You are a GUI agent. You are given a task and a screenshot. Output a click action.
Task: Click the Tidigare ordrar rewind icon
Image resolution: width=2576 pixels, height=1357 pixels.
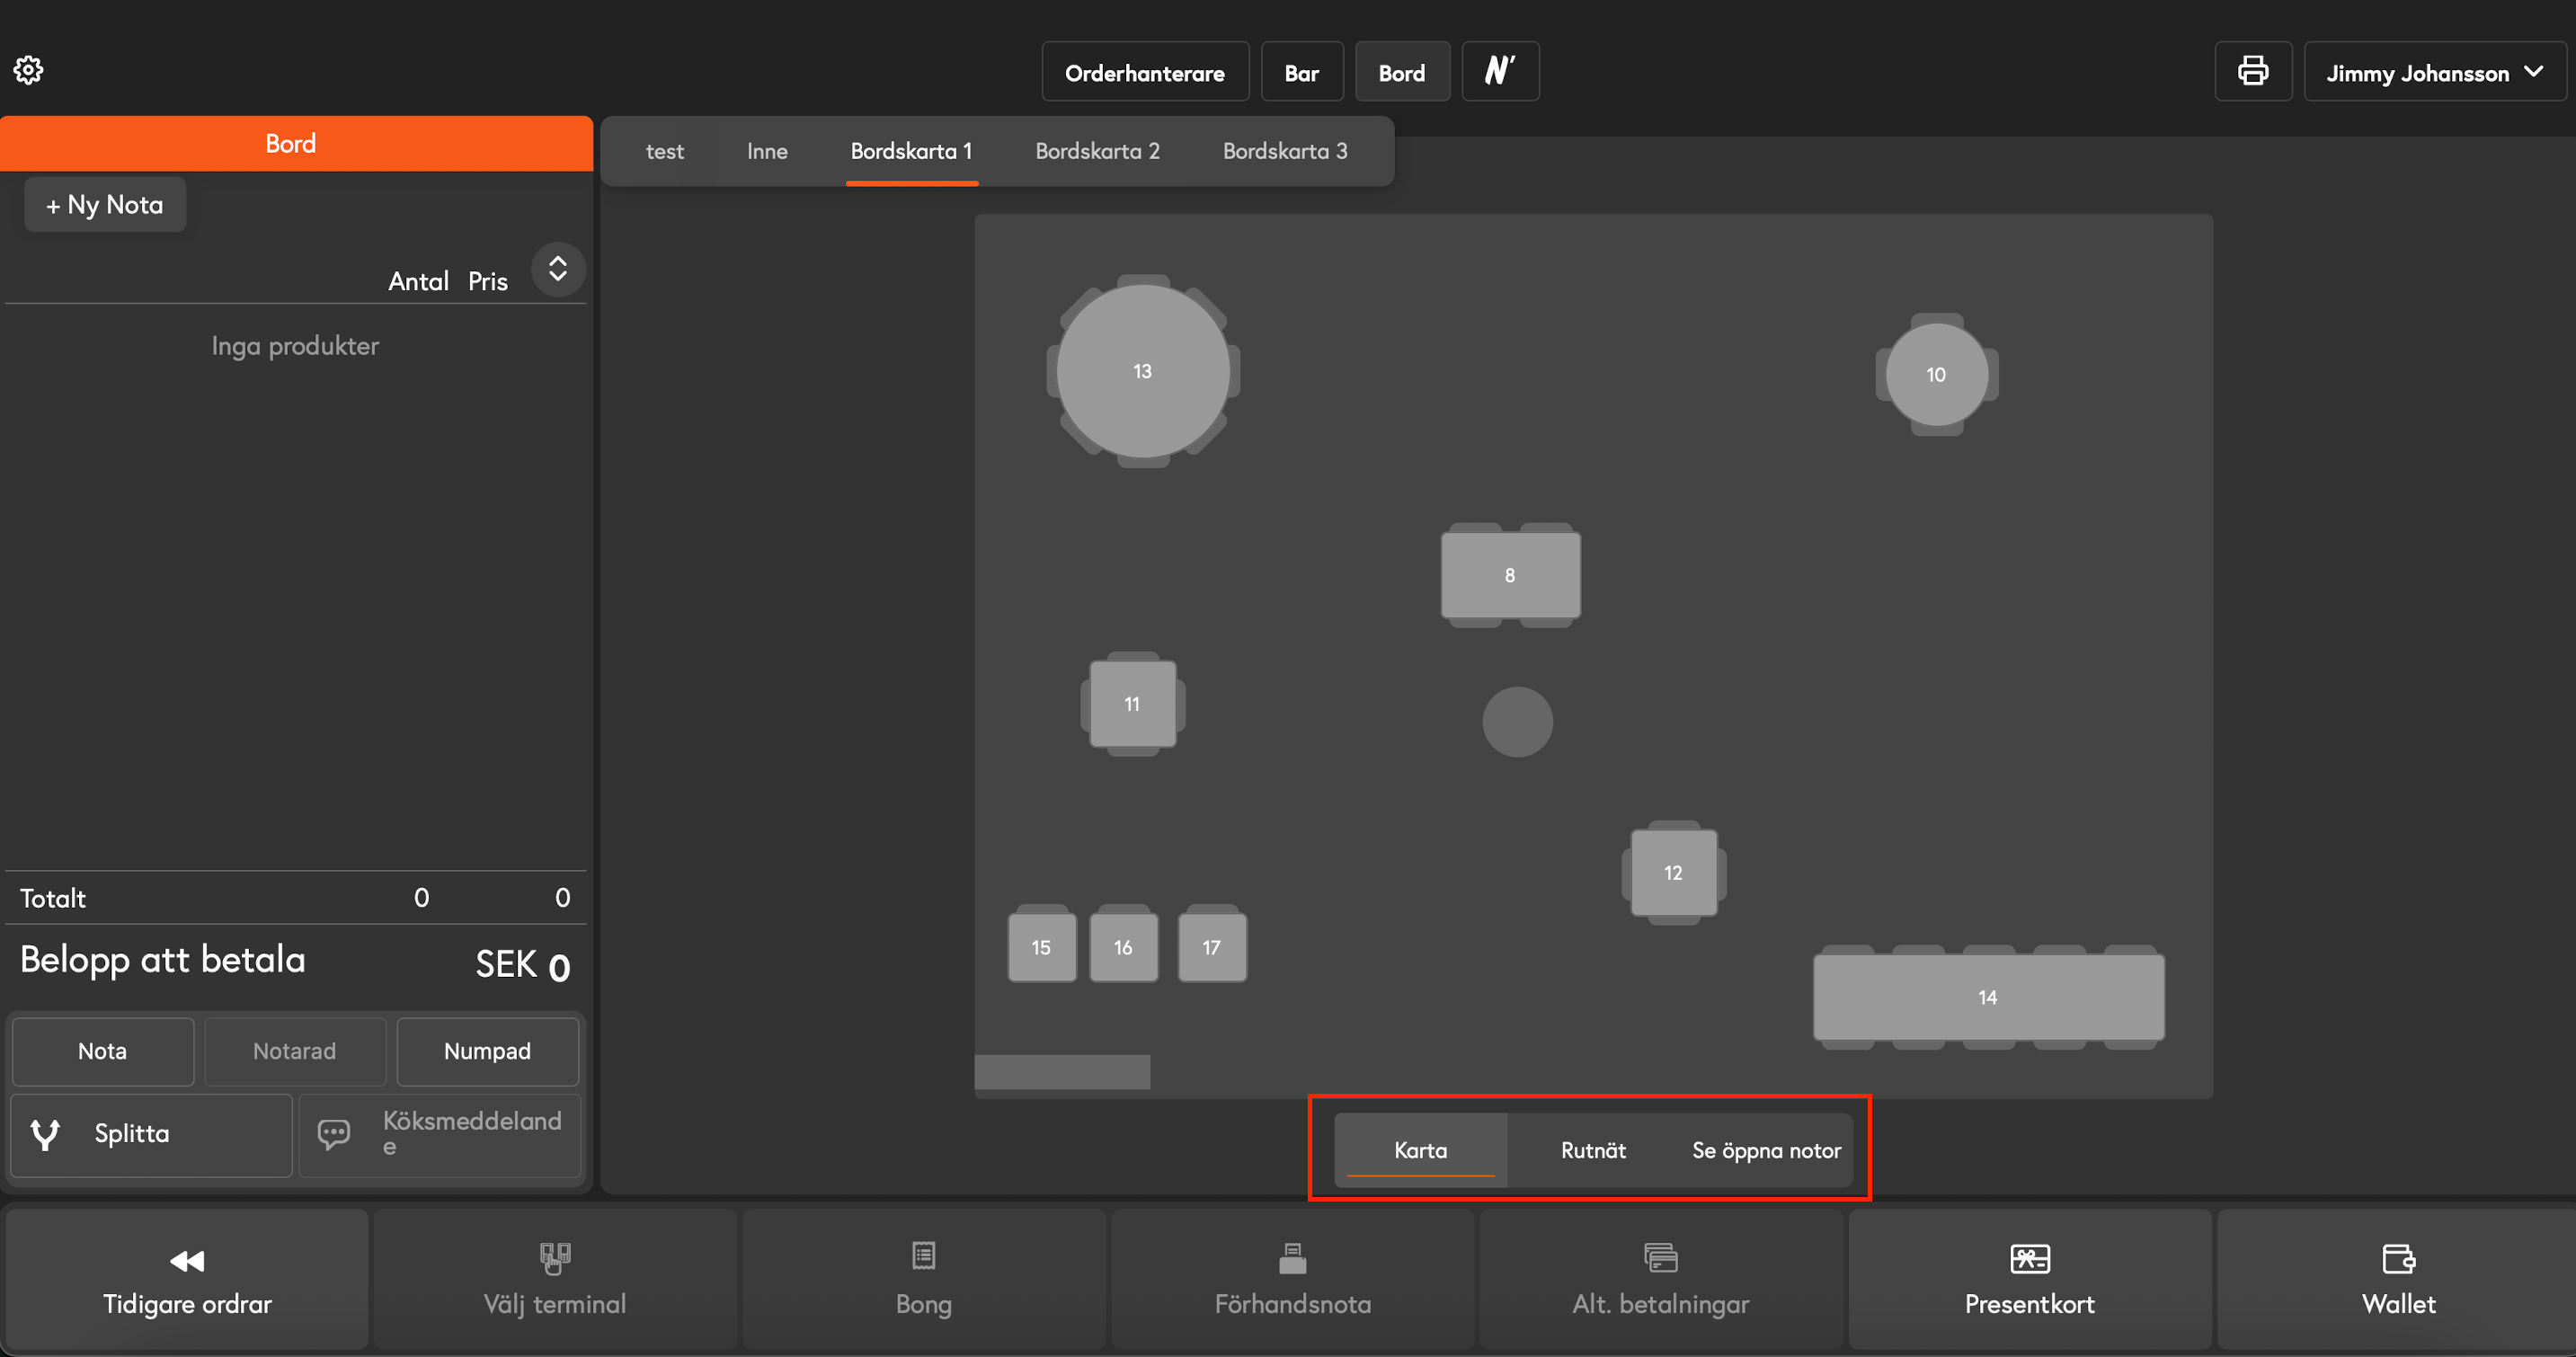pyautogui.click(x=187, y=1261)
